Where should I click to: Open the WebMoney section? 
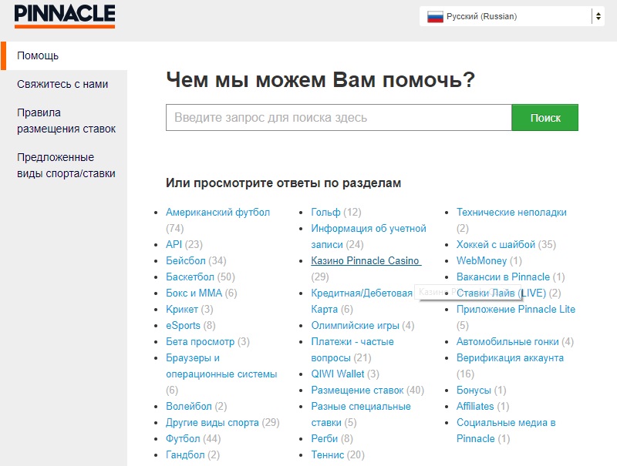click(x=481, y=260)
